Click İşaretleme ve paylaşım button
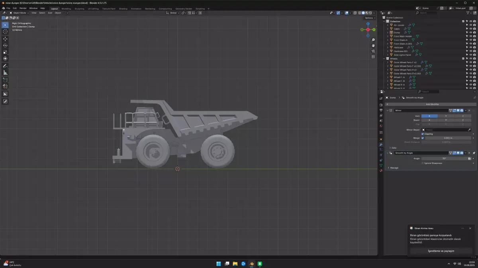 [x=441, y=251]
